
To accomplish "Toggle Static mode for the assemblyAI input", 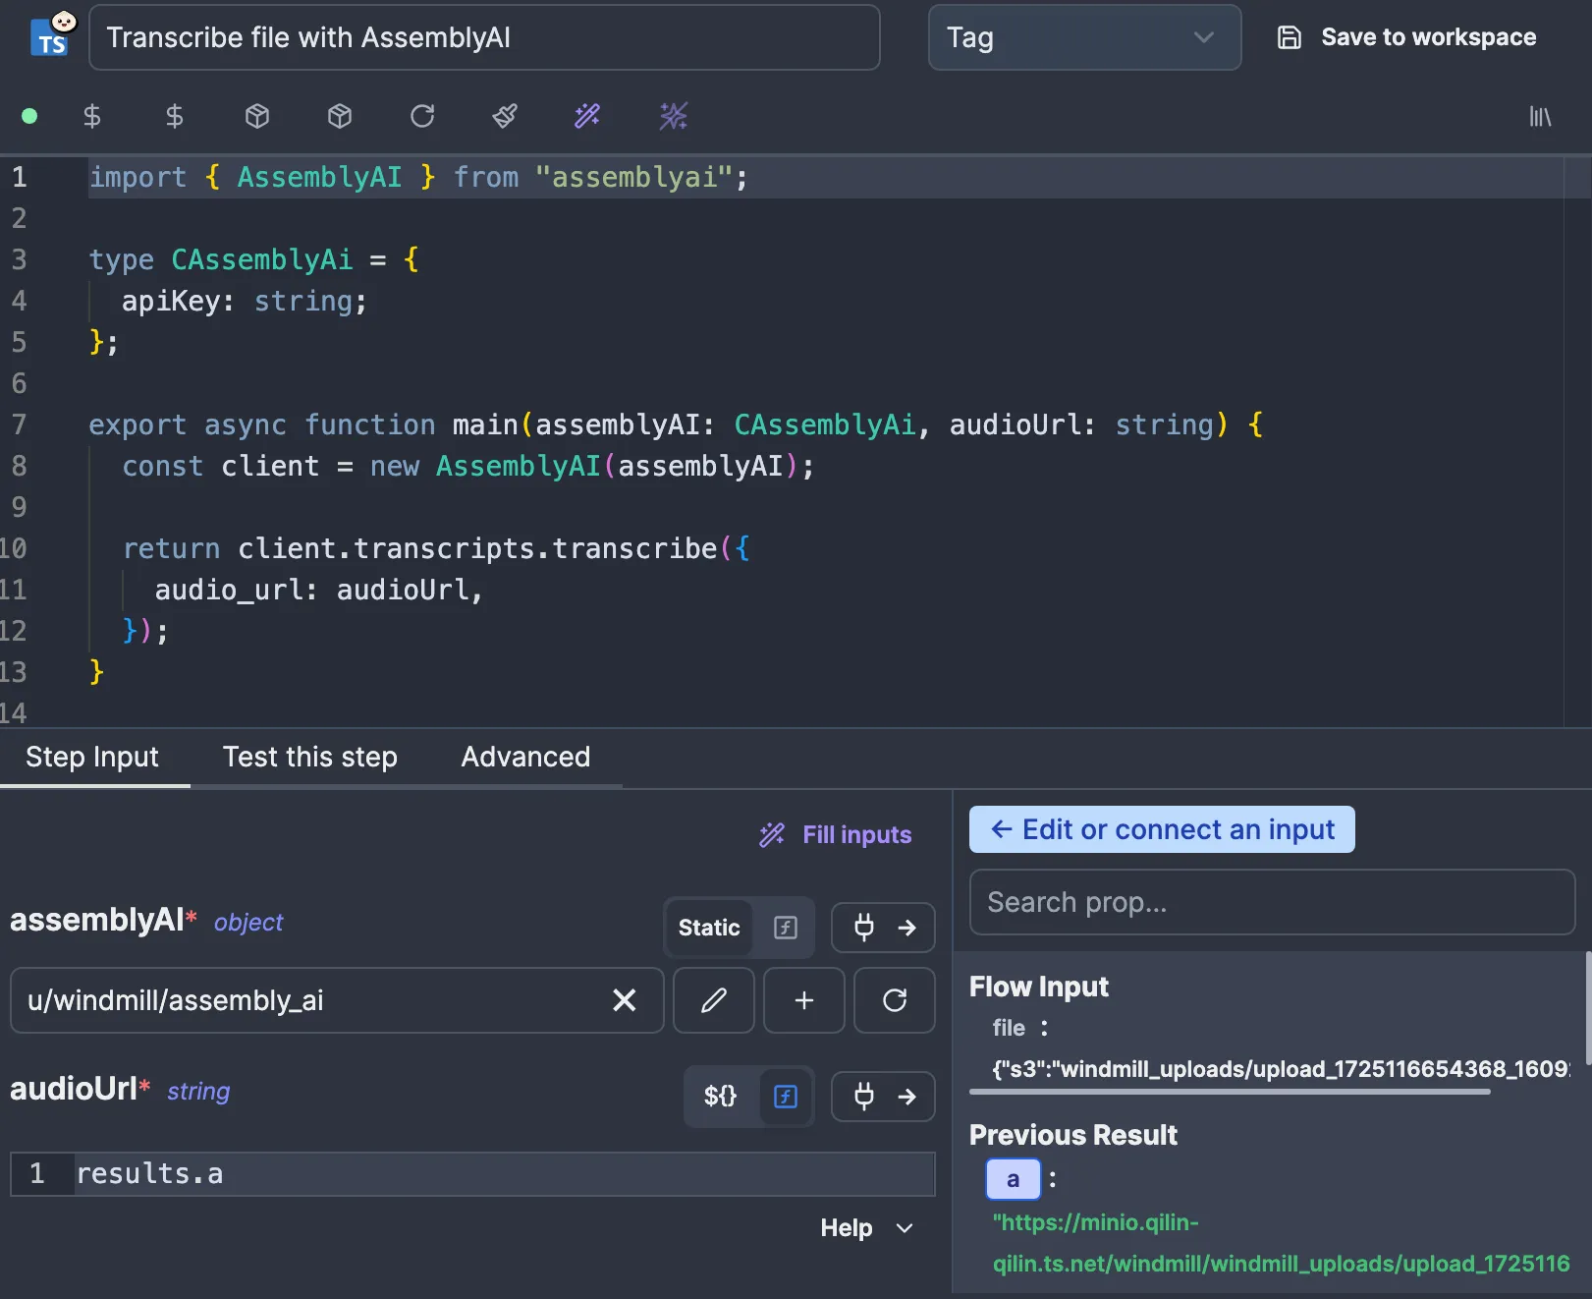I will (x=708, y=927).
